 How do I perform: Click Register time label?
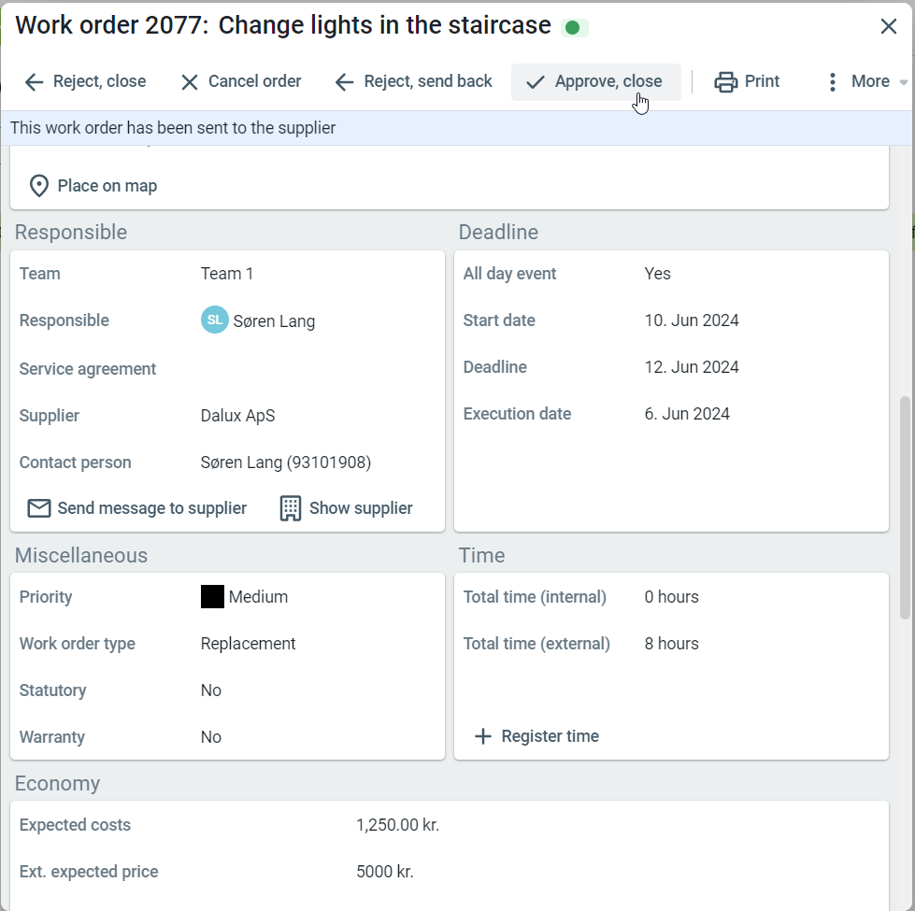[x=550, y=736]
